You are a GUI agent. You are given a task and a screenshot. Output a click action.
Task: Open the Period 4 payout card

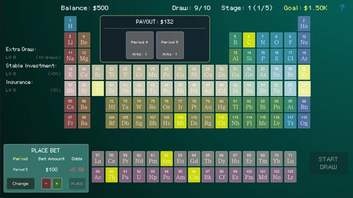tap(140, 45)
